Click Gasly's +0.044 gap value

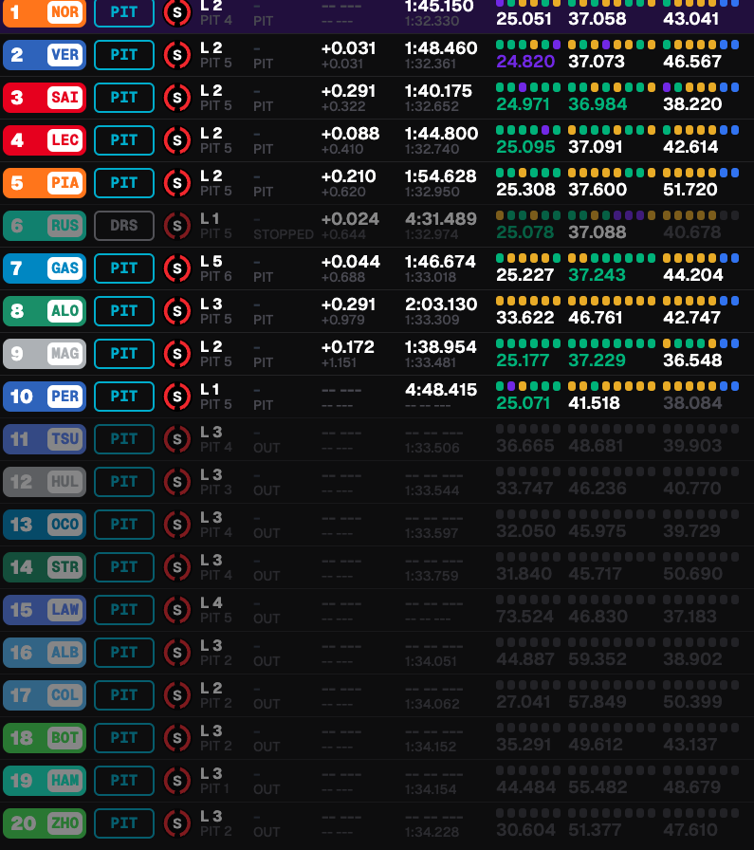point(348,262)
